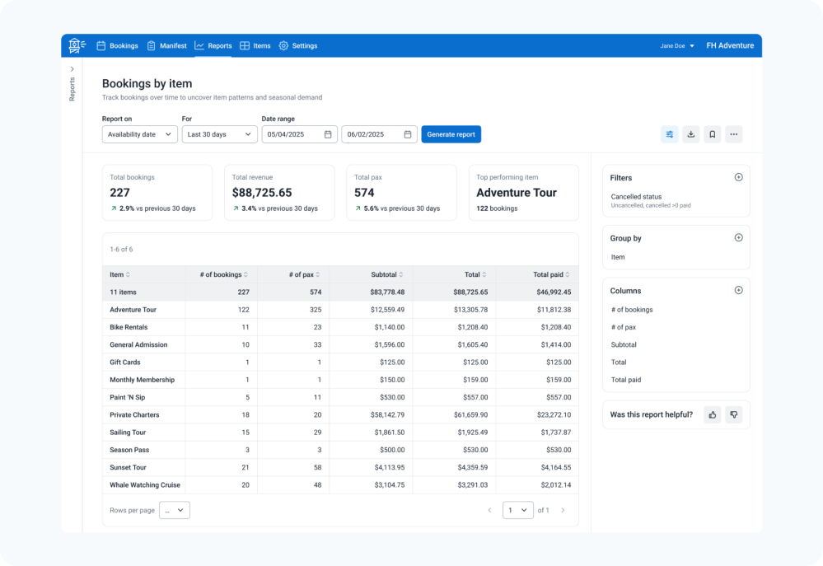The width and height of the screenshot is (823, 566).
Task: Expand the Reports sidebar chevron
Action: point(72,68)
